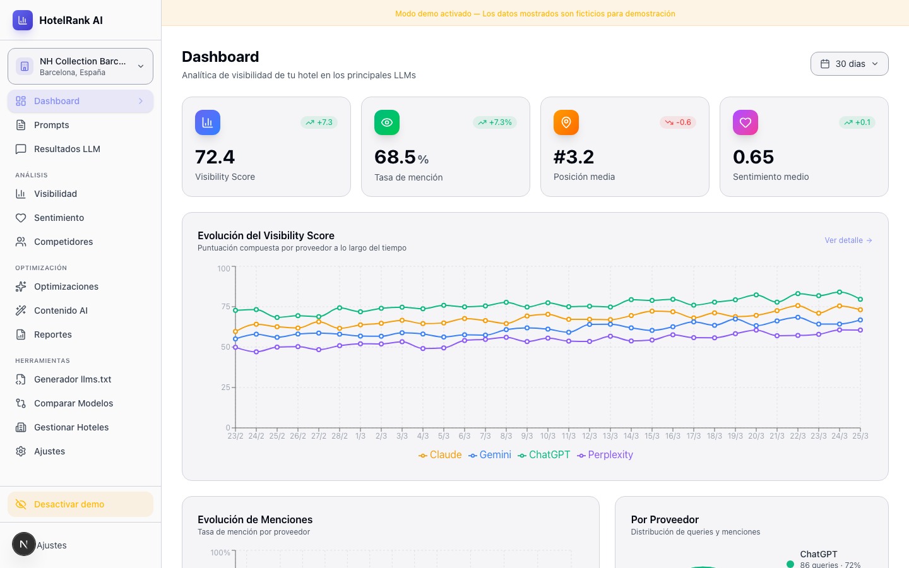Click the Ver detalle link
The height and width of the screenshot is (568, 909).
848,240
